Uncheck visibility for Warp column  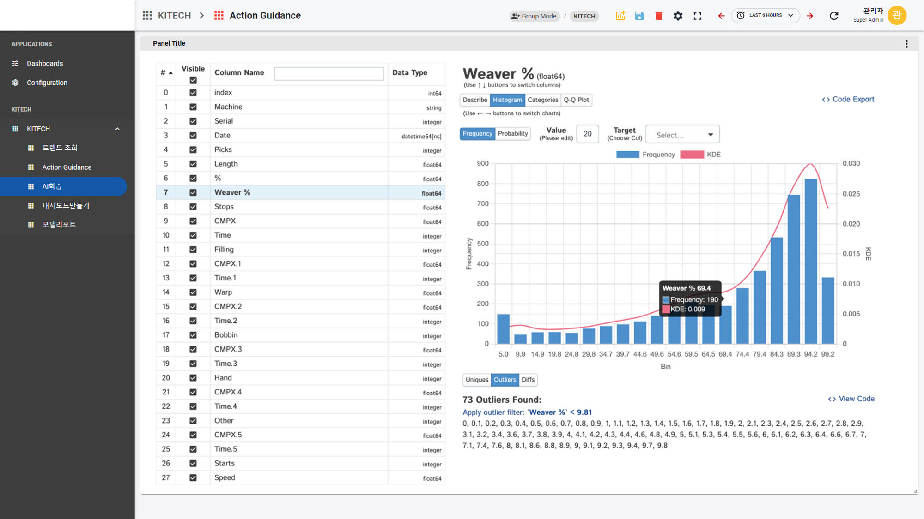(193, 292)
